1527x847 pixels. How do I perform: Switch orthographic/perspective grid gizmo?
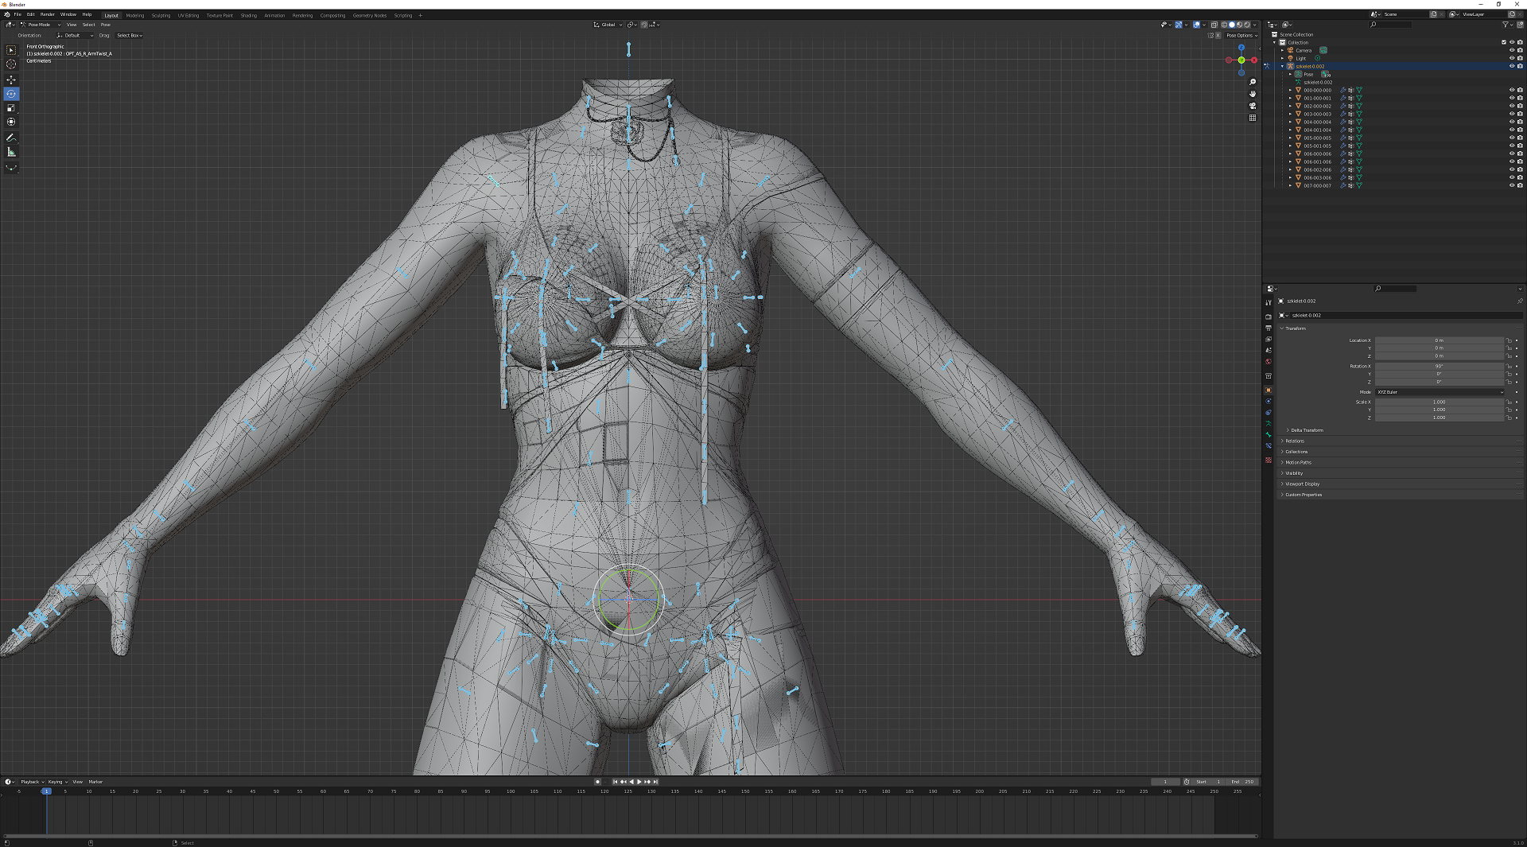(x=1253, y=118)
